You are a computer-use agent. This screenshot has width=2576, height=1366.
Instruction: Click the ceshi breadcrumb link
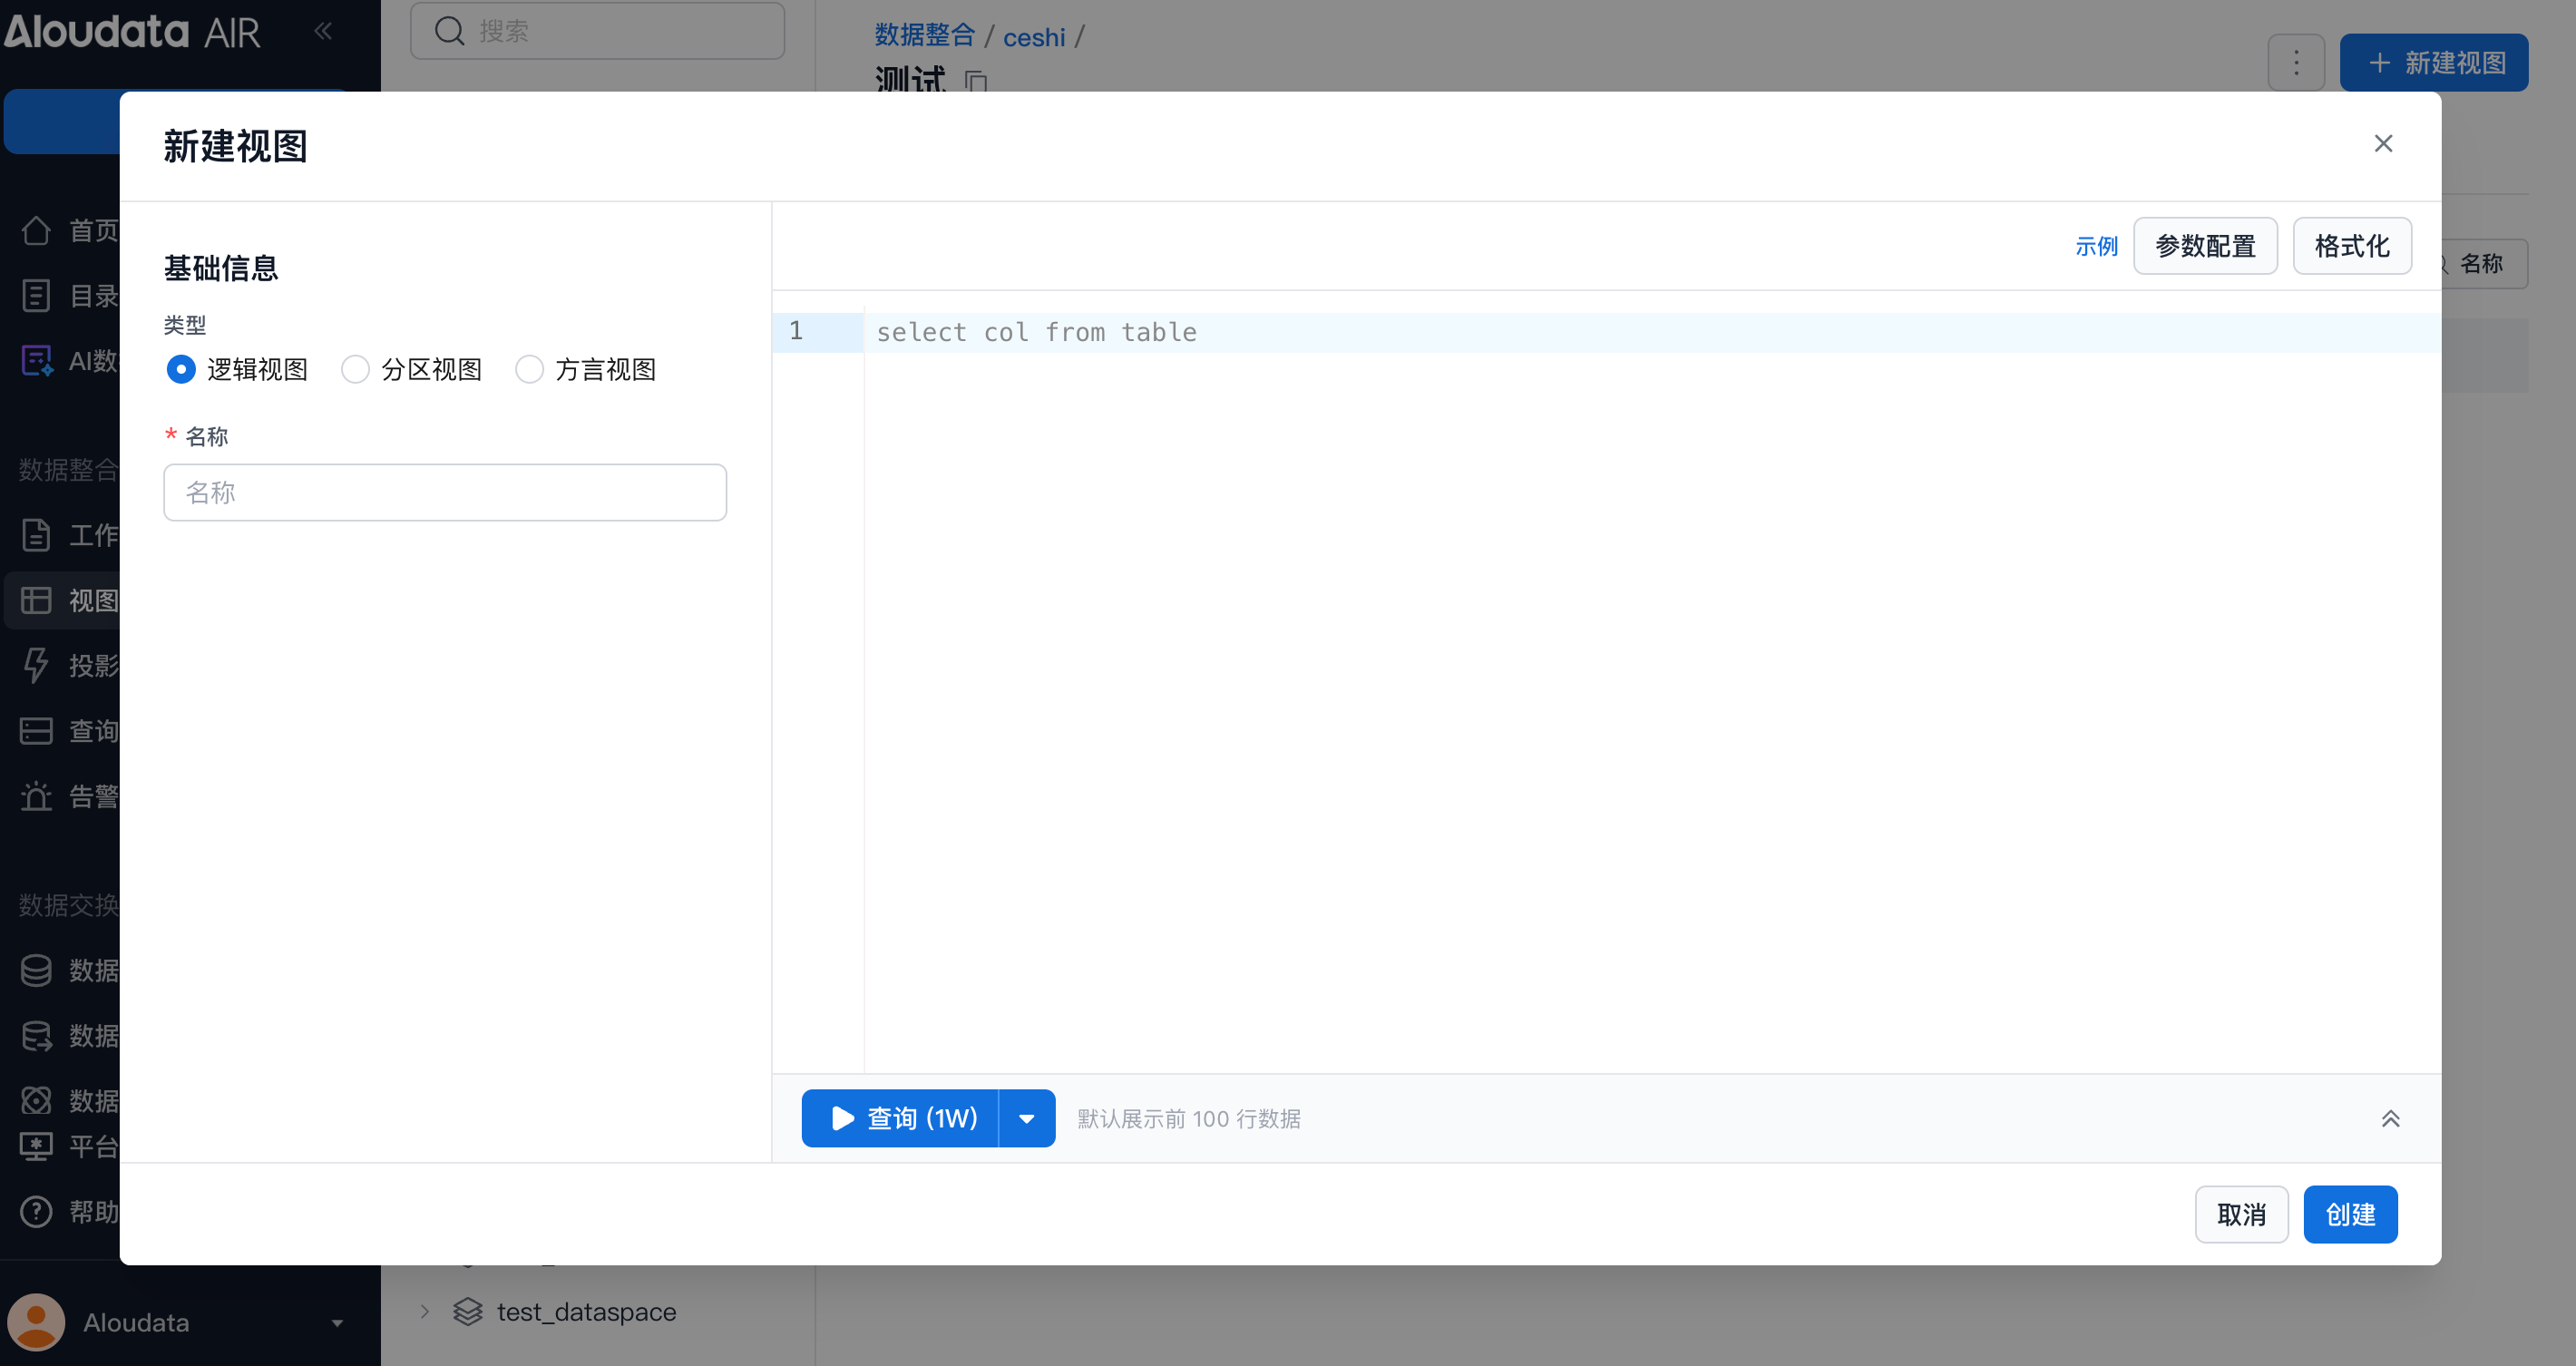point(1033,37)
